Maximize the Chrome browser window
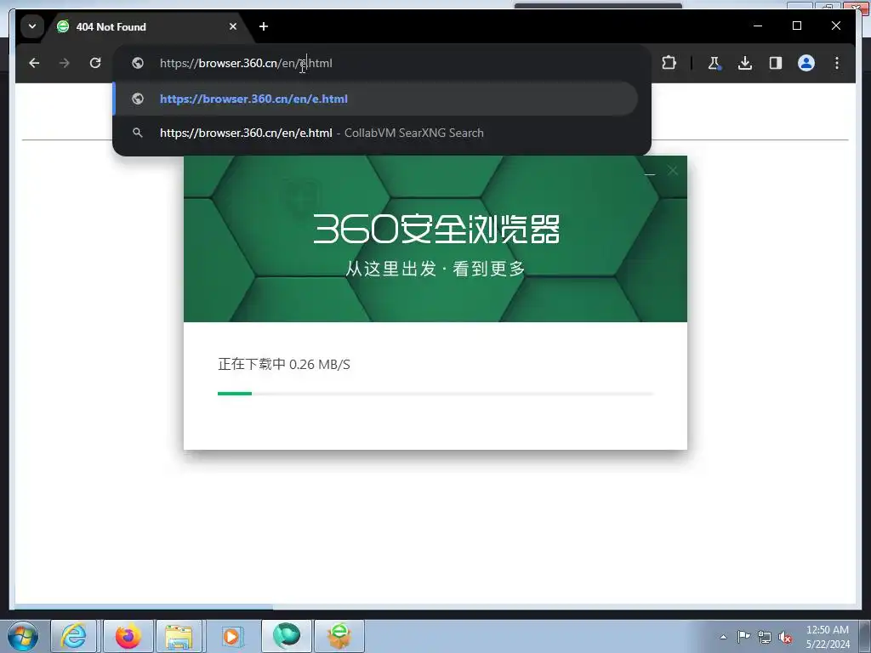 click(796, 26)
